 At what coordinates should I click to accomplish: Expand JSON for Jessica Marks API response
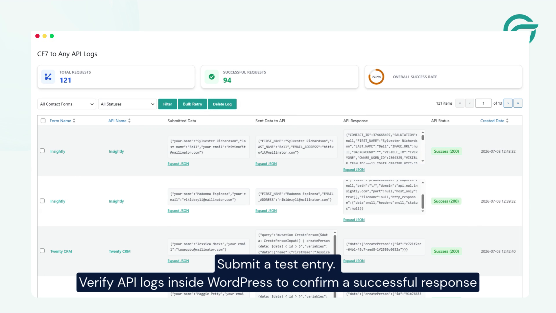(354, 261)
